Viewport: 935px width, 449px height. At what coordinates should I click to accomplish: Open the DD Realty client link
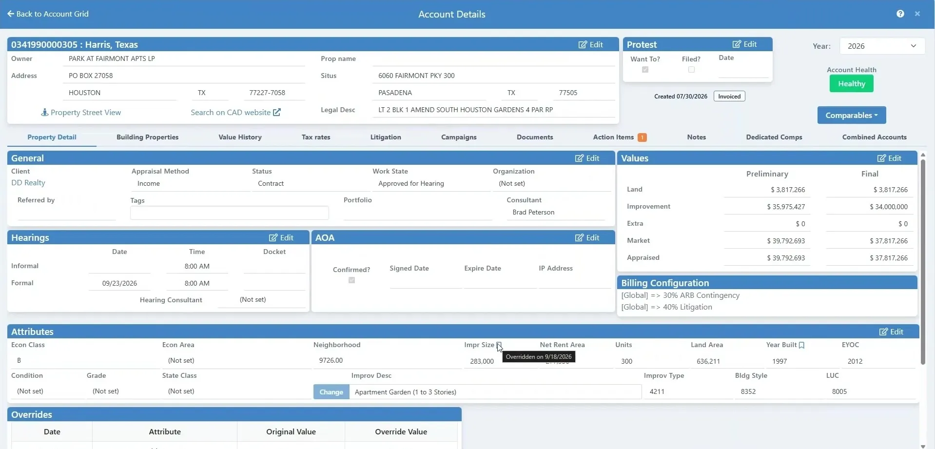[x=28, y=183]
